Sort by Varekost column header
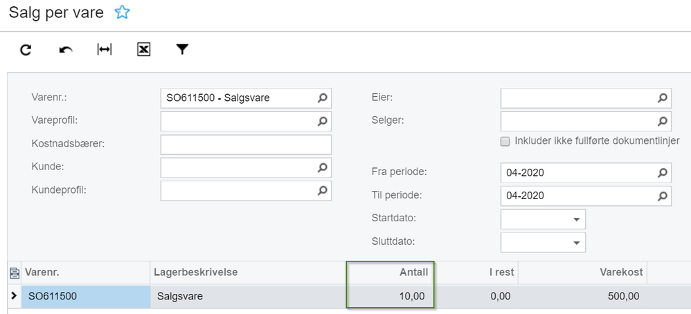Image resolution: width=691 pixels, height=314 pixels. coord(582,273)
